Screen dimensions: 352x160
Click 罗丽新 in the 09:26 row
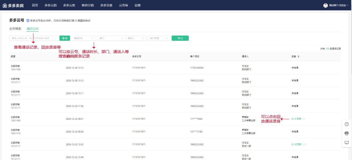click(245, 130)
